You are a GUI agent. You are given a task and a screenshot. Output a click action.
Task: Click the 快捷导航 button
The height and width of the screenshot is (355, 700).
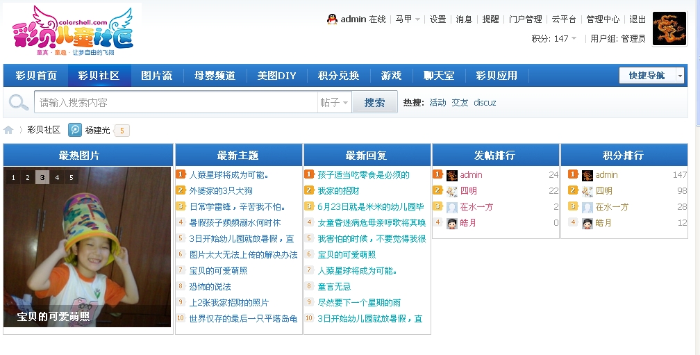click(647, 76)
